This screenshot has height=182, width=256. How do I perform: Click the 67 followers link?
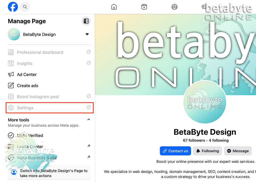(x=194, y=140)
